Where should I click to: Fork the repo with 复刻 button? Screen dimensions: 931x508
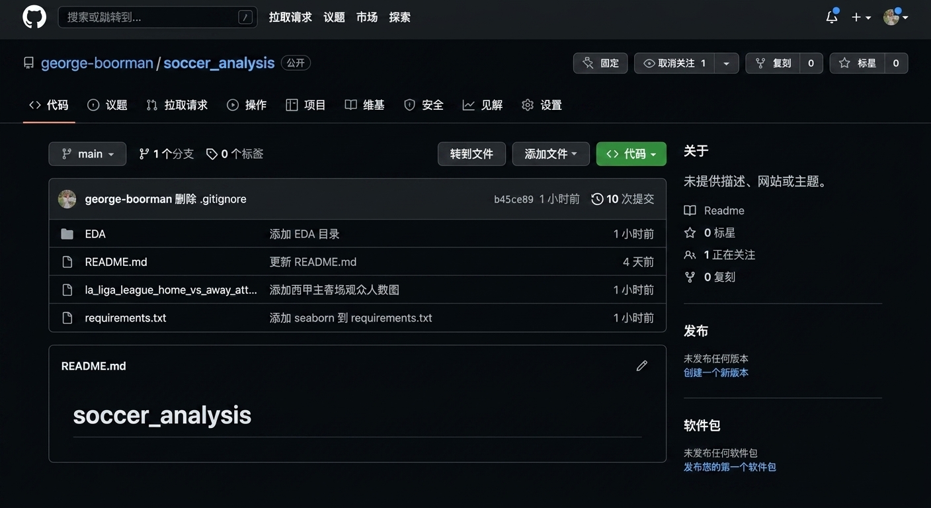pos(772,63)
